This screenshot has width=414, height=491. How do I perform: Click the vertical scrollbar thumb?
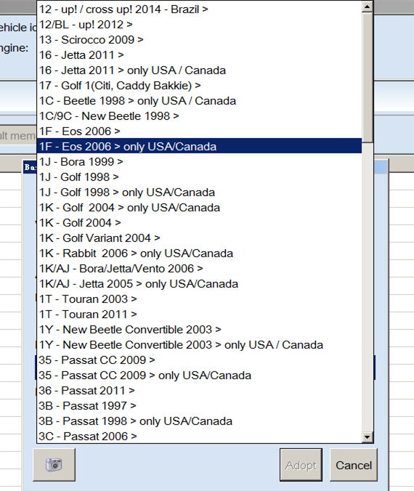[x=368, y=77]
